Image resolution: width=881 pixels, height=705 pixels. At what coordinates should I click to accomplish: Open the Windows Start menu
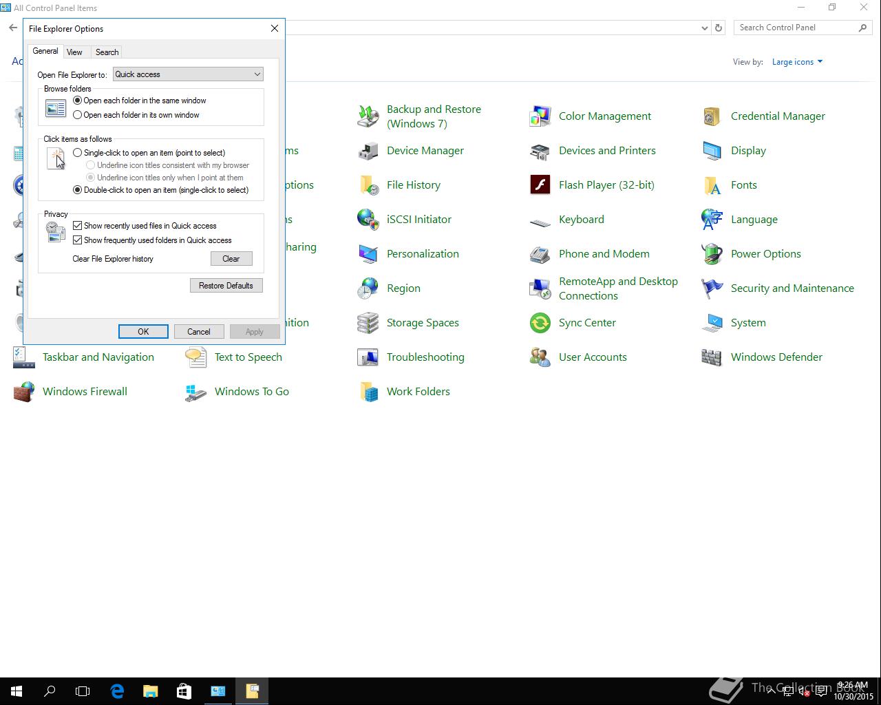click(17, 691)
